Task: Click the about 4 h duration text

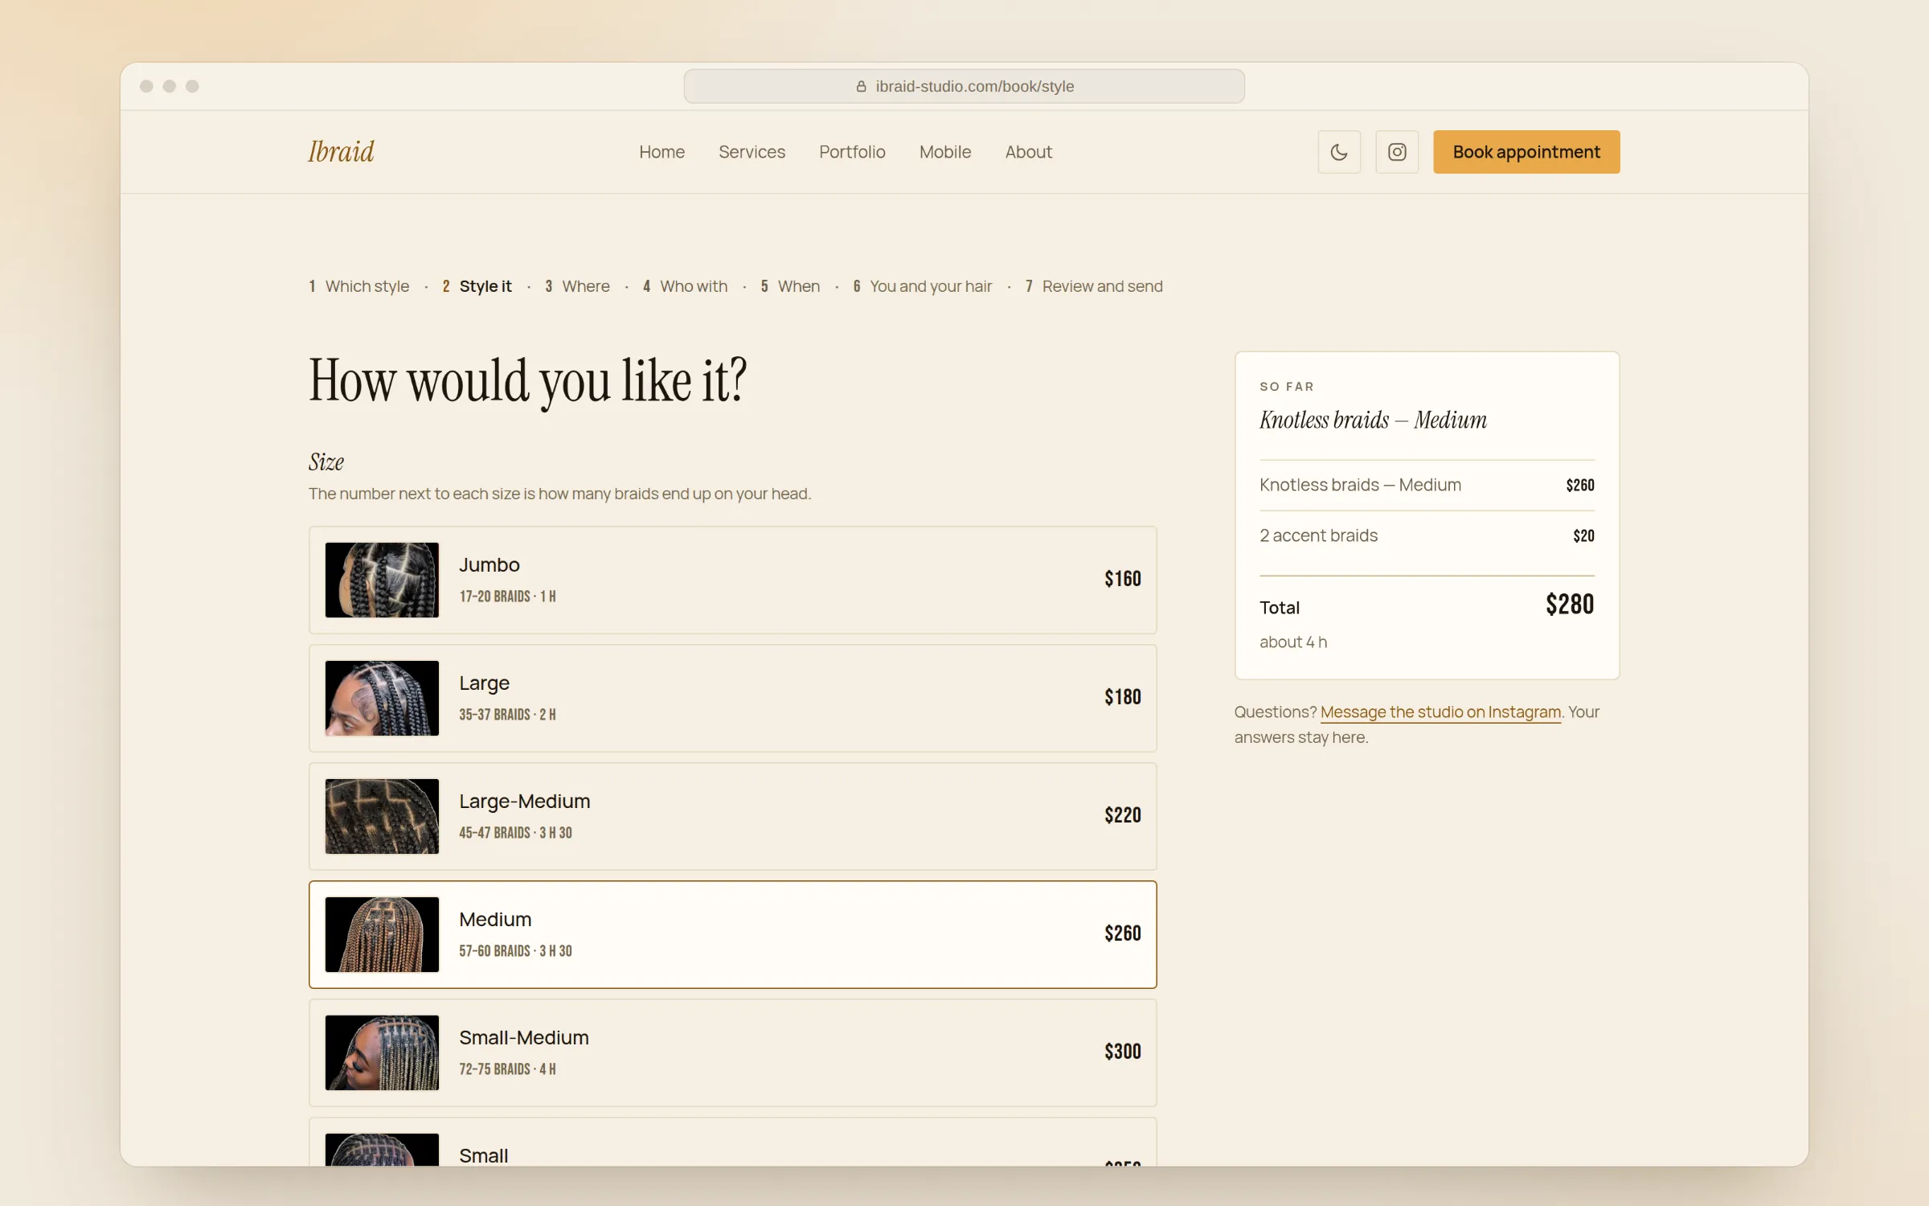Action: click(x=1293, y=642)
